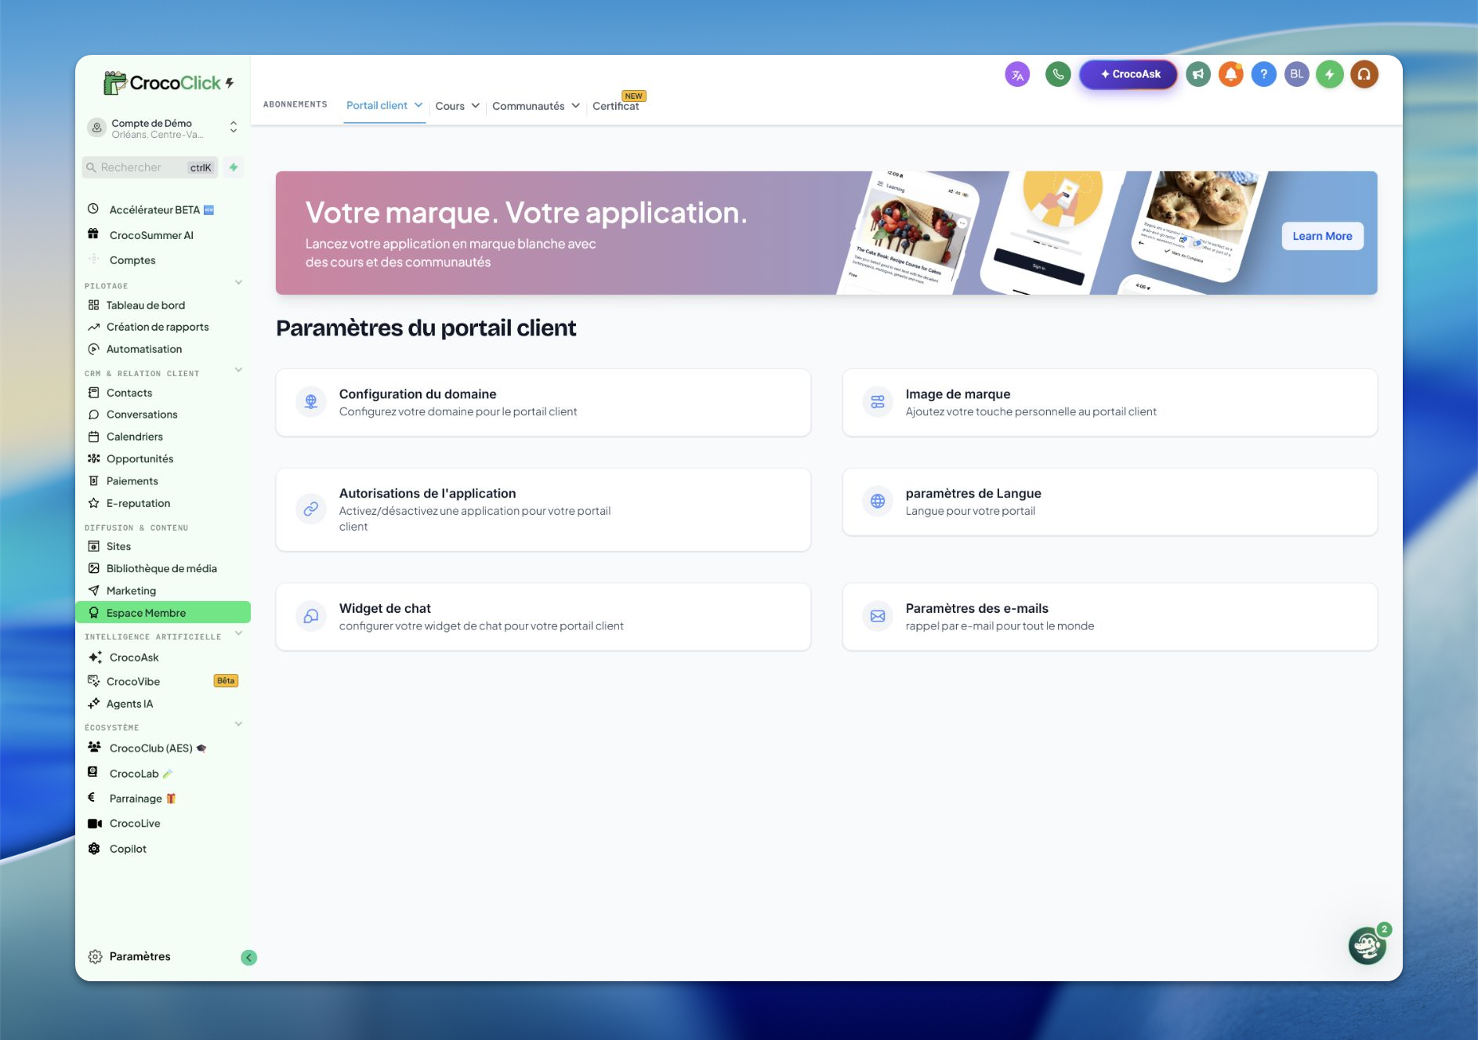This screenshot has width=1478, height=1040.
Task: Click the globe icon for paramètres de Langue
Action: 878,502
